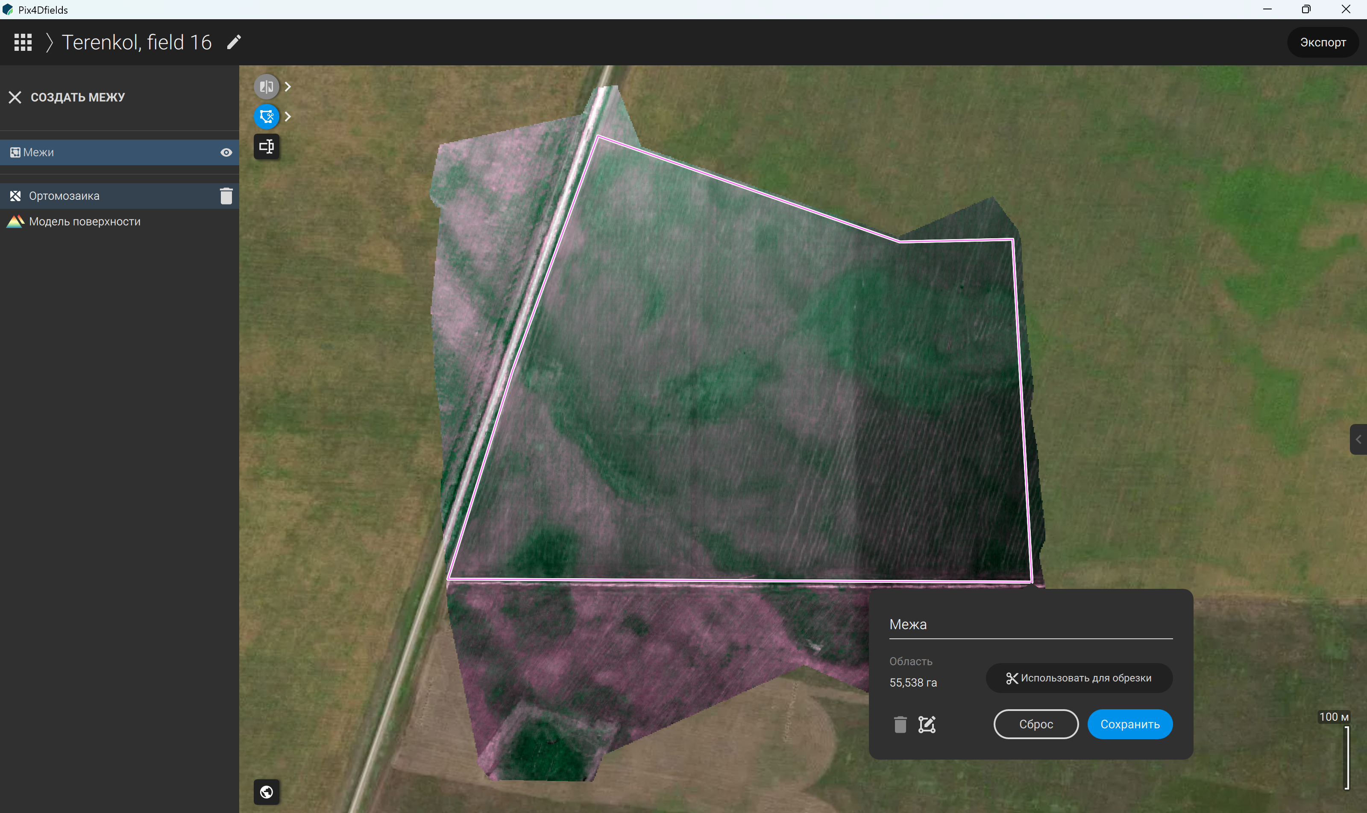Select the Межи layer row
1367x813 pixels.
click(x=120, y=152)
